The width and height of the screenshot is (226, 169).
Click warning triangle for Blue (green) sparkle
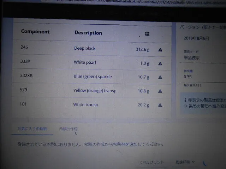point(160,77)
